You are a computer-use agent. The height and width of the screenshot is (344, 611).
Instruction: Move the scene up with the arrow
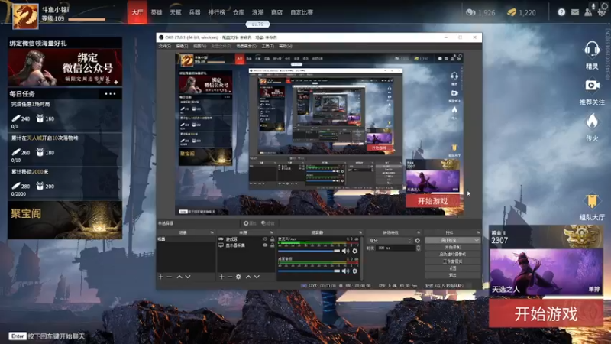(179, 277)
